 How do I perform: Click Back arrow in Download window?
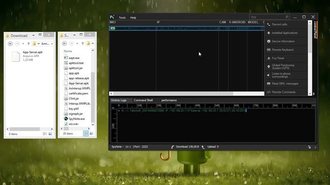pos(10,44)
